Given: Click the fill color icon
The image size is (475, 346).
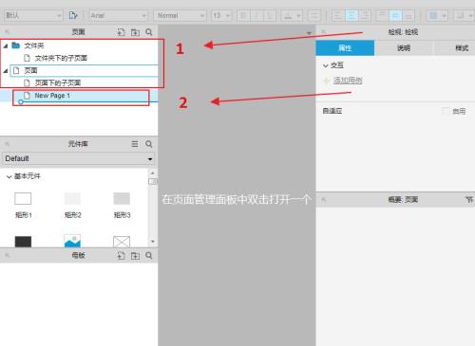Looking at the screenshot, I should point(433,15).
